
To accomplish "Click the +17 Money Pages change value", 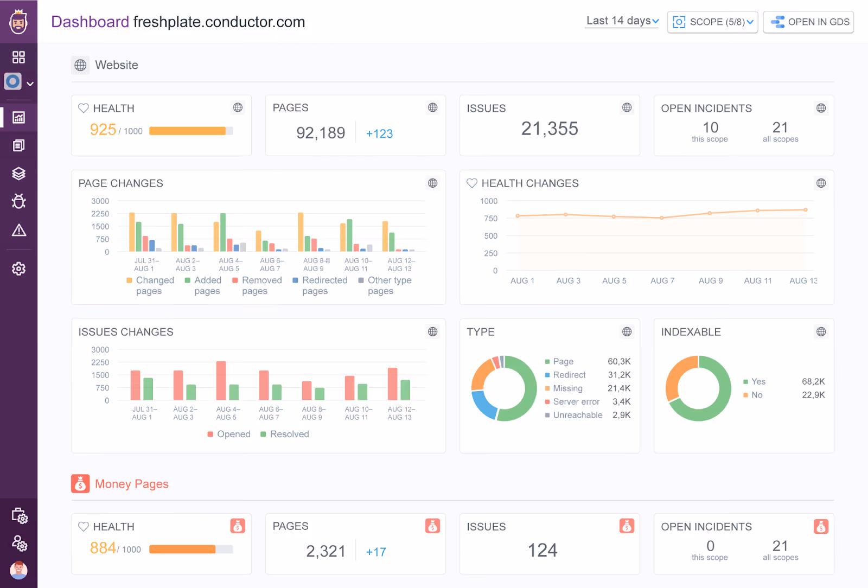I will pos(376,552).
